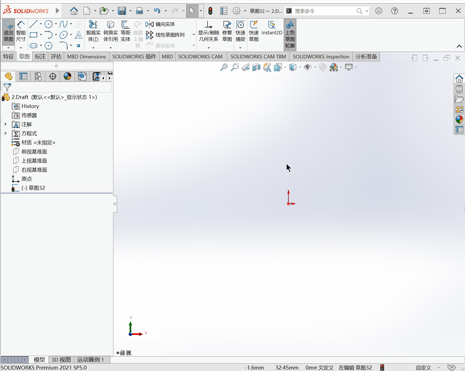The height and width of the screenshot is (371, 465).
Task: Click the feature tree filter icon
Action: pyautogui.click(x=7, y=87)
